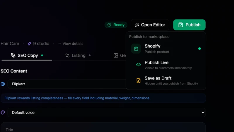The width and height of the screenshot is (234, 132).
Task: Click the image icon on gallery tab
Action: click(x=116, y=55)
